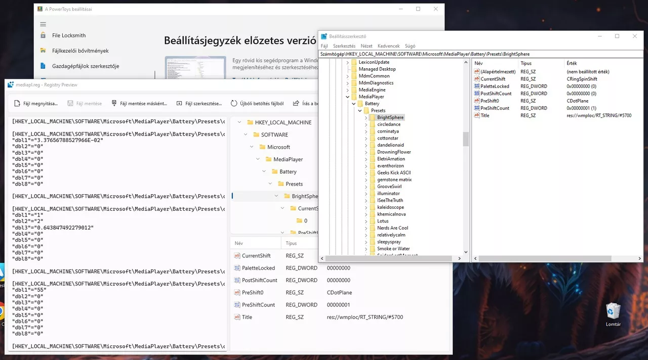Open the Lomtár recycle bin on desktop
This screenshot has height=360, width=648.
[613, 314]
